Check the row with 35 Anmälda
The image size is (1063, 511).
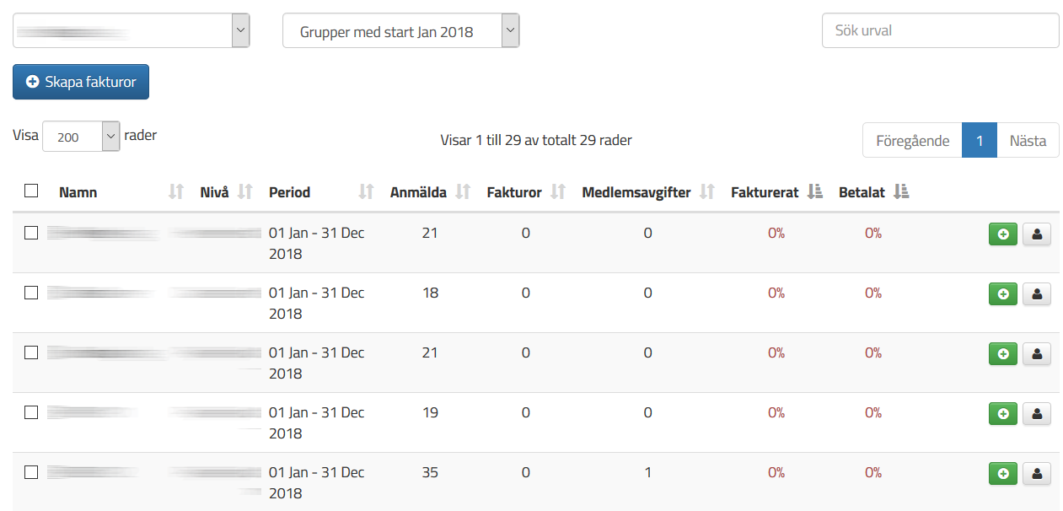point(31,472)
